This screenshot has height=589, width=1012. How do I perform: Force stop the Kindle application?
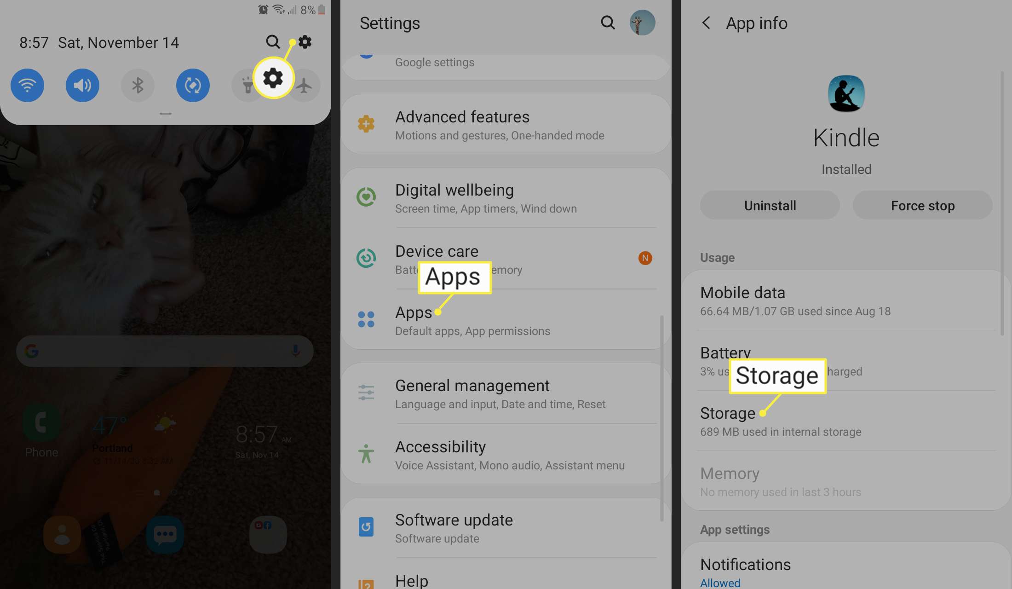pos(922,204)
